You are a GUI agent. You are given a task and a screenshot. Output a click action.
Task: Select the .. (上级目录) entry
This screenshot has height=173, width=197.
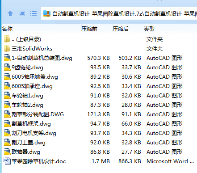point(26,39)
